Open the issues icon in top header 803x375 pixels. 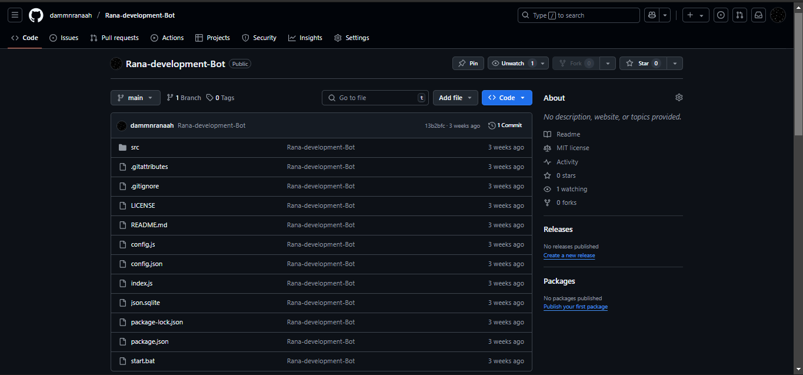[x=721, y=15]
